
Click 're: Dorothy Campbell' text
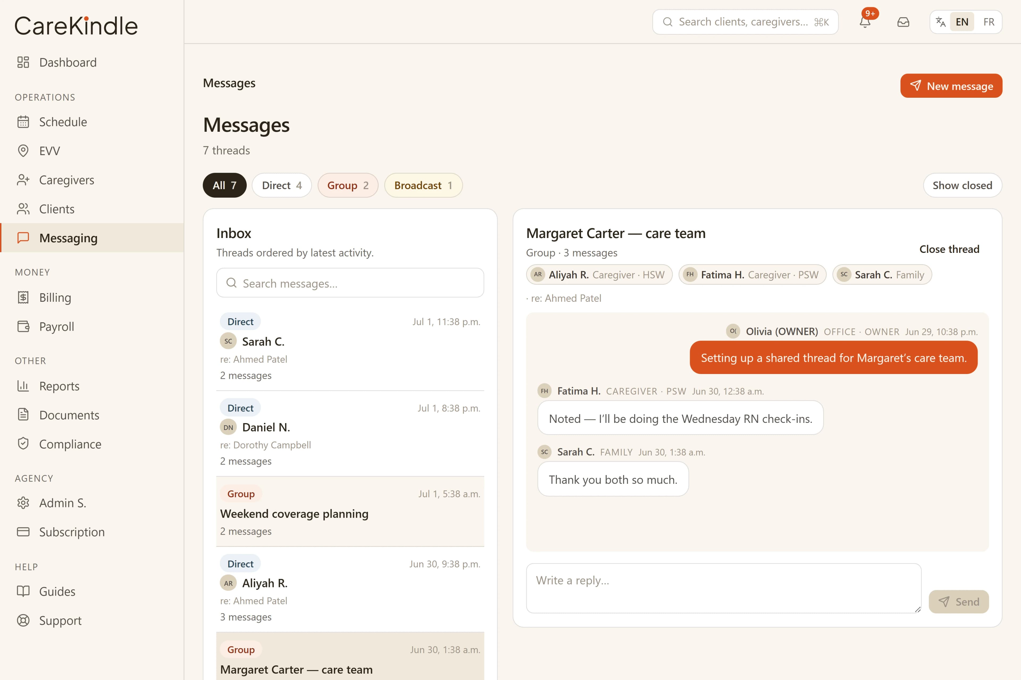pyautogui.click(x=265, y=445)
